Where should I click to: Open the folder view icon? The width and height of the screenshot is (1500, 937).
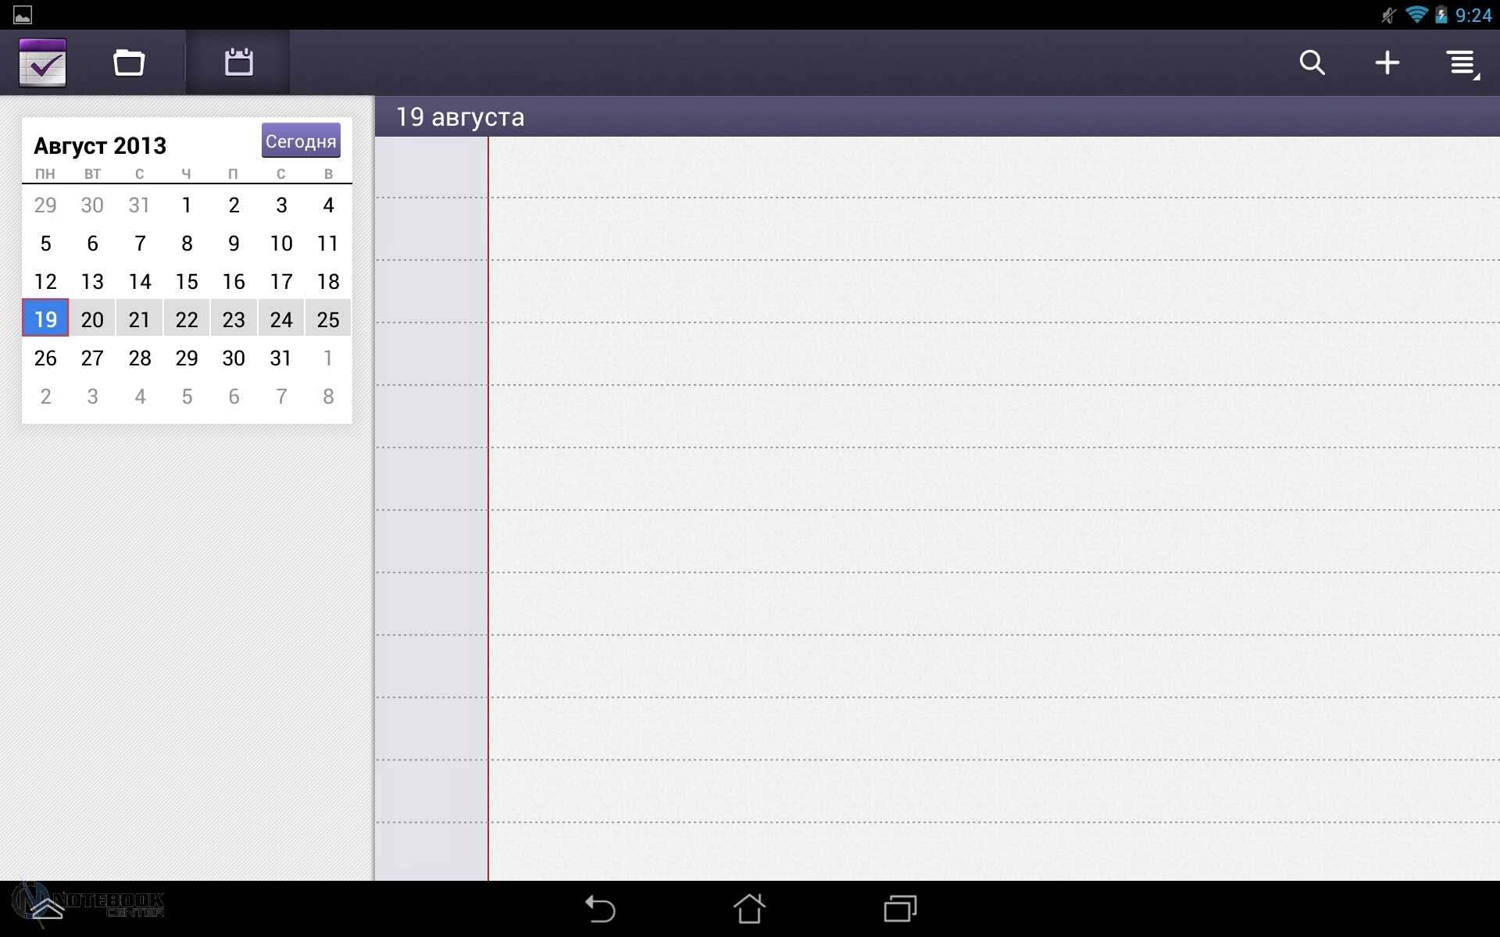point(129,62)
